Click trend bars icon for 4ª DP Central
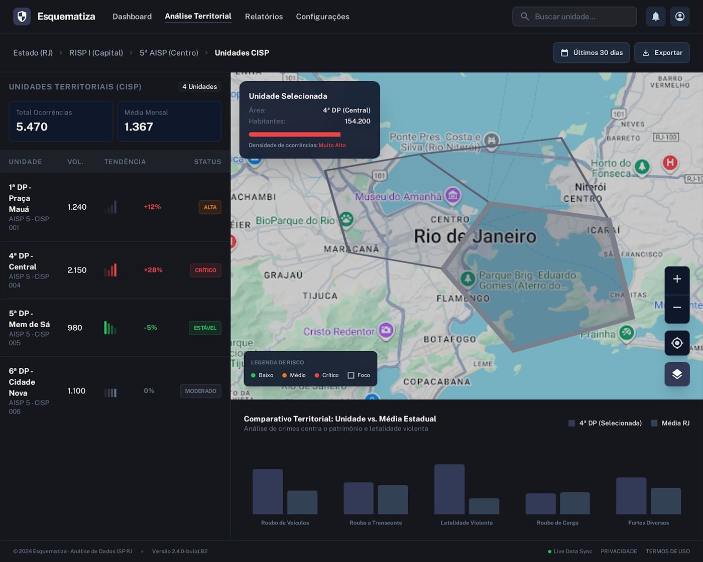 pos(110,270)
